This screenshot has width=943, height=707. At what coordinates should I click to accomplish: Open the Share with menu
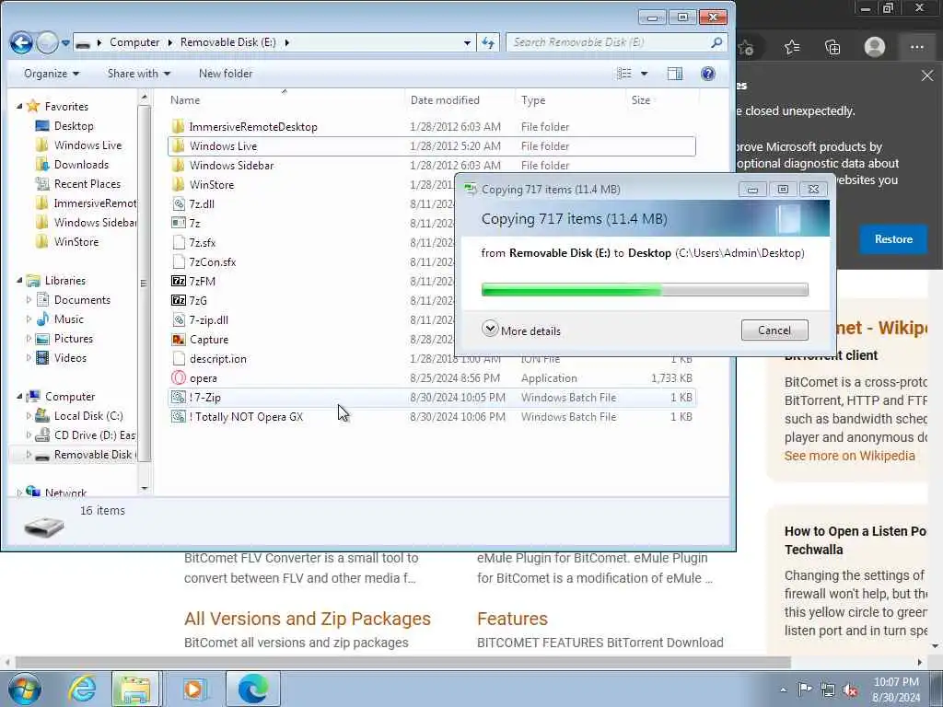[138, 74]
